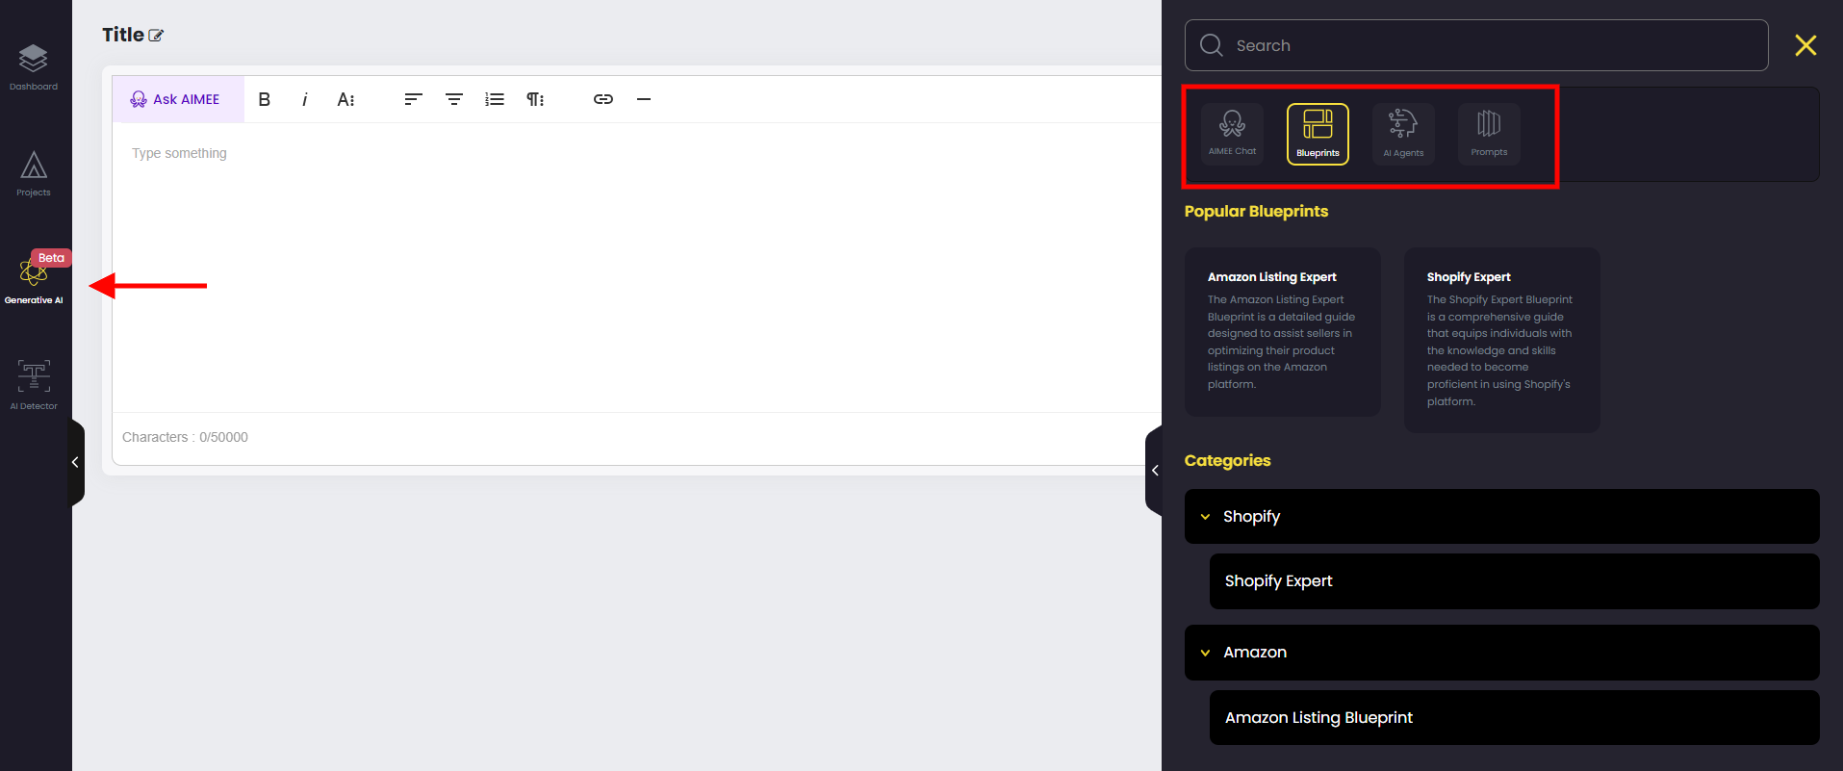This screenshot has width=1843, height=771.
Task: Open the text alignment options
Action: (413, 99)
